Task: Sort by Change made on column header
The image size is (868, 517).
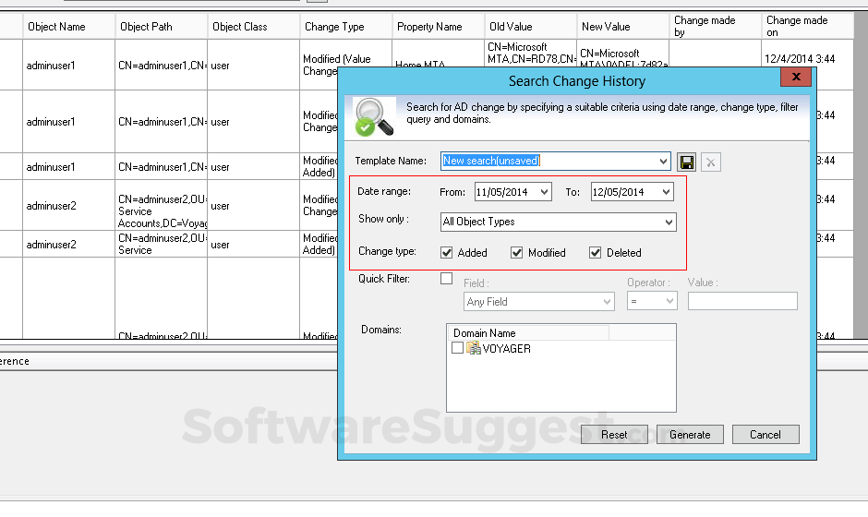Action: (x=808, y=27)
